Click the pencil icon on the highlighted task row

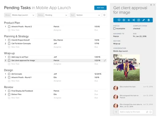point(105,60)
